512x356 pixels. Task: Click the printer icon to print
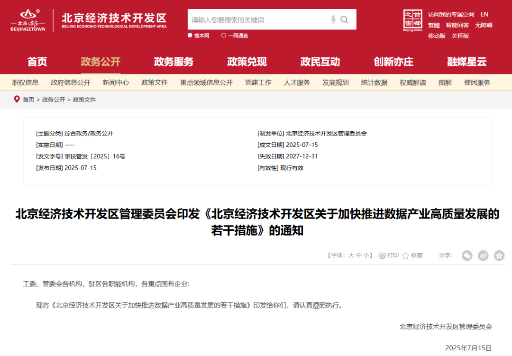pyautogui.click(x=382, y=256)
